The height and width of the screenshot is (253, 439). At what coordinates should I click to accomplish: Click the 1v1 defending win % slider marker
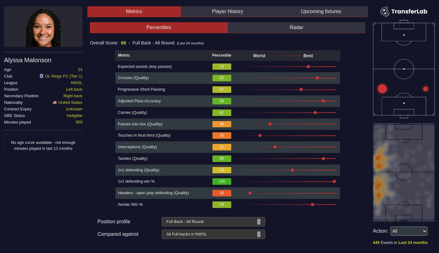(x=334, y=181)
